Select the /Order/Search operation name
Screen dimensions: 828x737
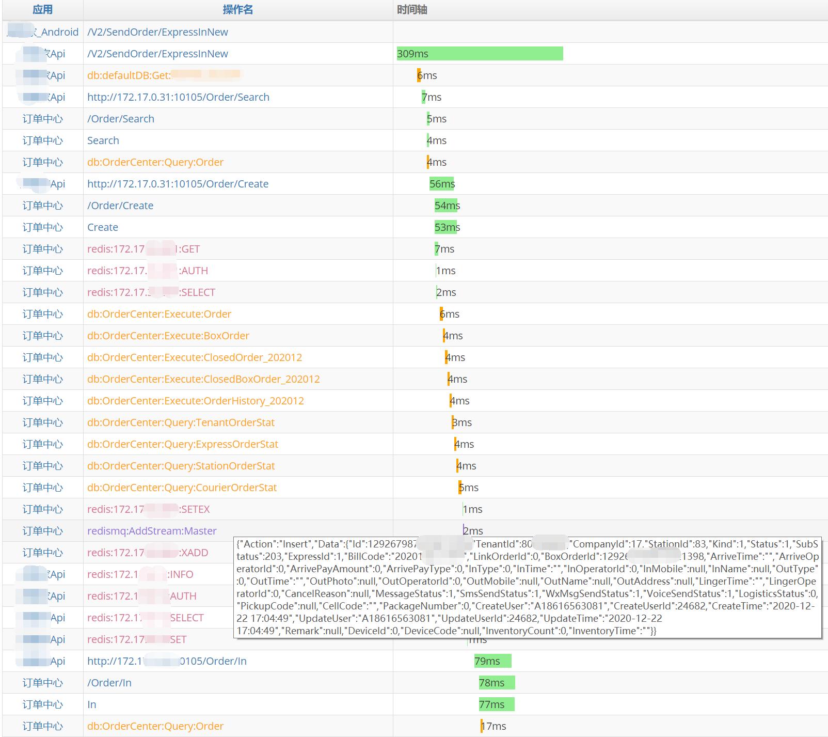pyautogui.click(x=121, y=119)
